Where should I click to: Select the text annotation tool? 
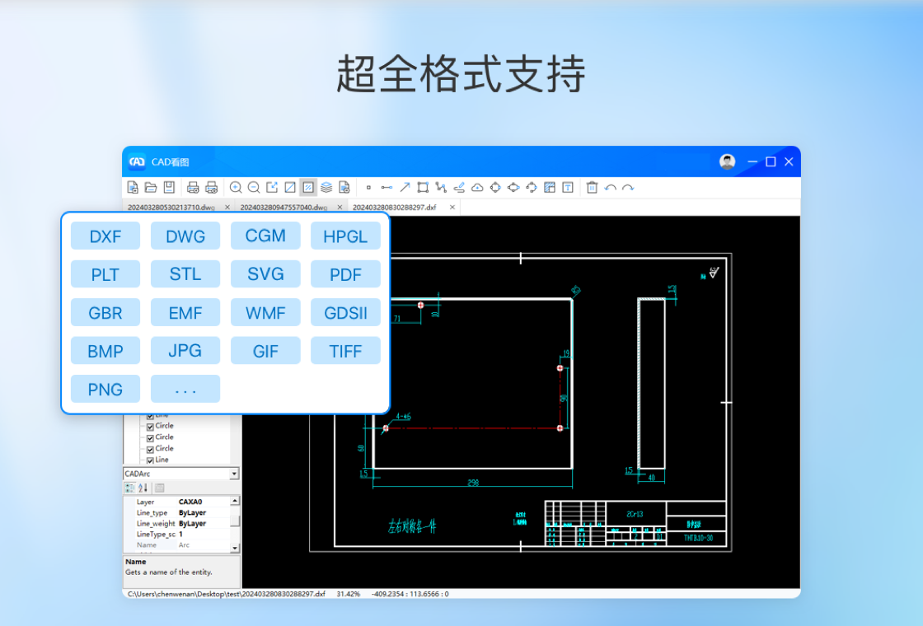click(x=568, y=188)
